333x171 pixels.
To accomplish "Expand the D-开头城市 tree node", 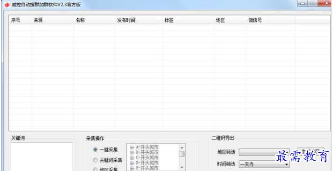I will click(132, 163).
